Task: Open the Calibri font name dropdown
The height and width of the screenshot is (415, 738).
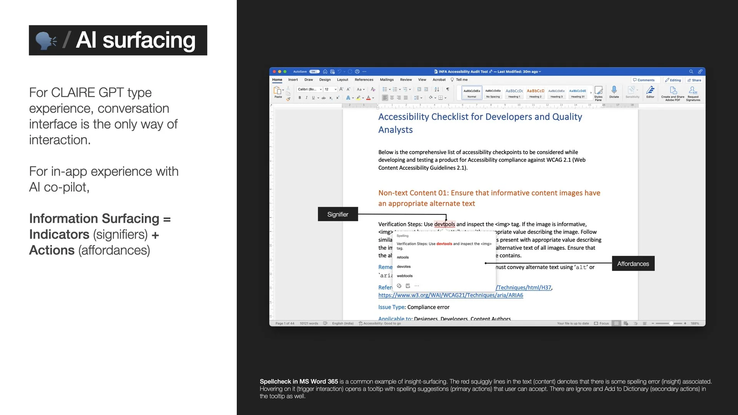Action: click(x=321, y=89)
